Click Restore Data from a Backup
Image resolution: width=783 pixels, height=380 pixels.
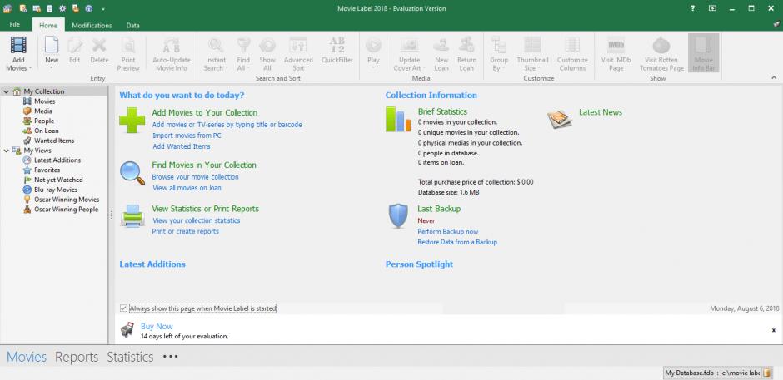click(x=457, y=242)
